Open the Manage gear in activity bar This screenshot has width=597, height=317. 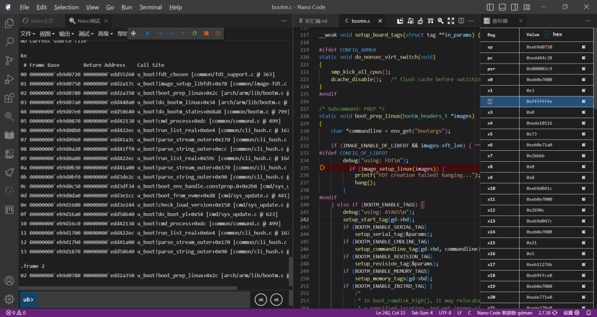[9, 299]
